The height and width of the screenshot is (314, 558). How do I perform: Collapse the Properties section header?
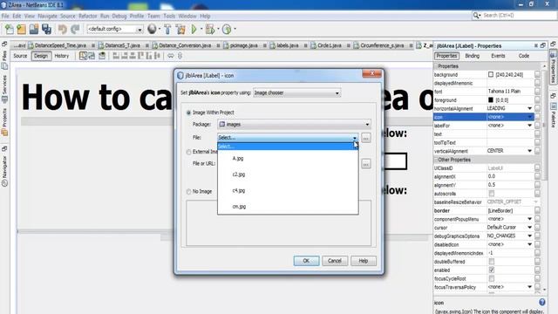[436, 66]
